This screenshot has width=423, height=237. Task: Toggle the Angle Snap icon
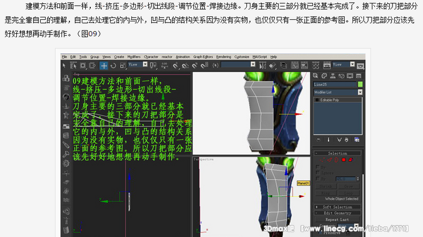(x=185, y=65)
